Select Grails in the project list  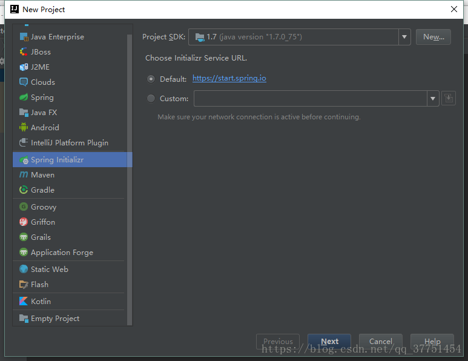(x=70, y=237)
